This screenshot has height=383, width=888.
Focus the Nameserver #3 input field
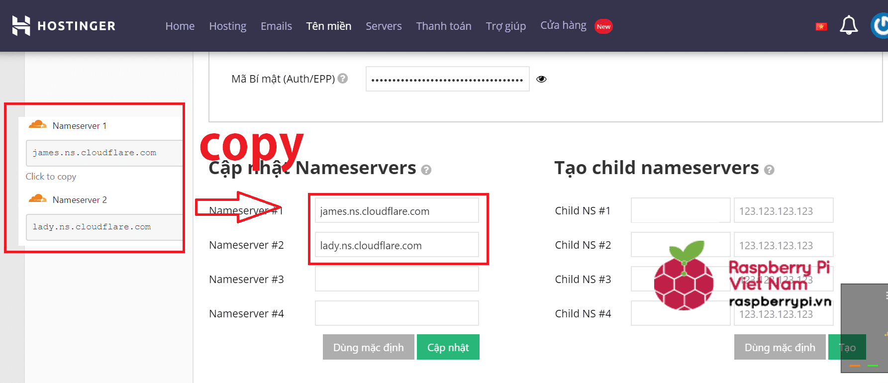(396, 279)
